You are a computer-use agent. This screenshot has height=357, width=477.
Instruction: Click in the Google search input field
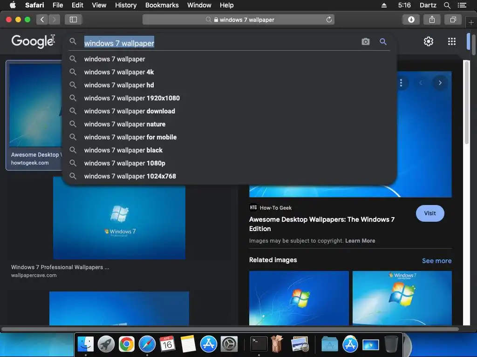pos(220,43)
